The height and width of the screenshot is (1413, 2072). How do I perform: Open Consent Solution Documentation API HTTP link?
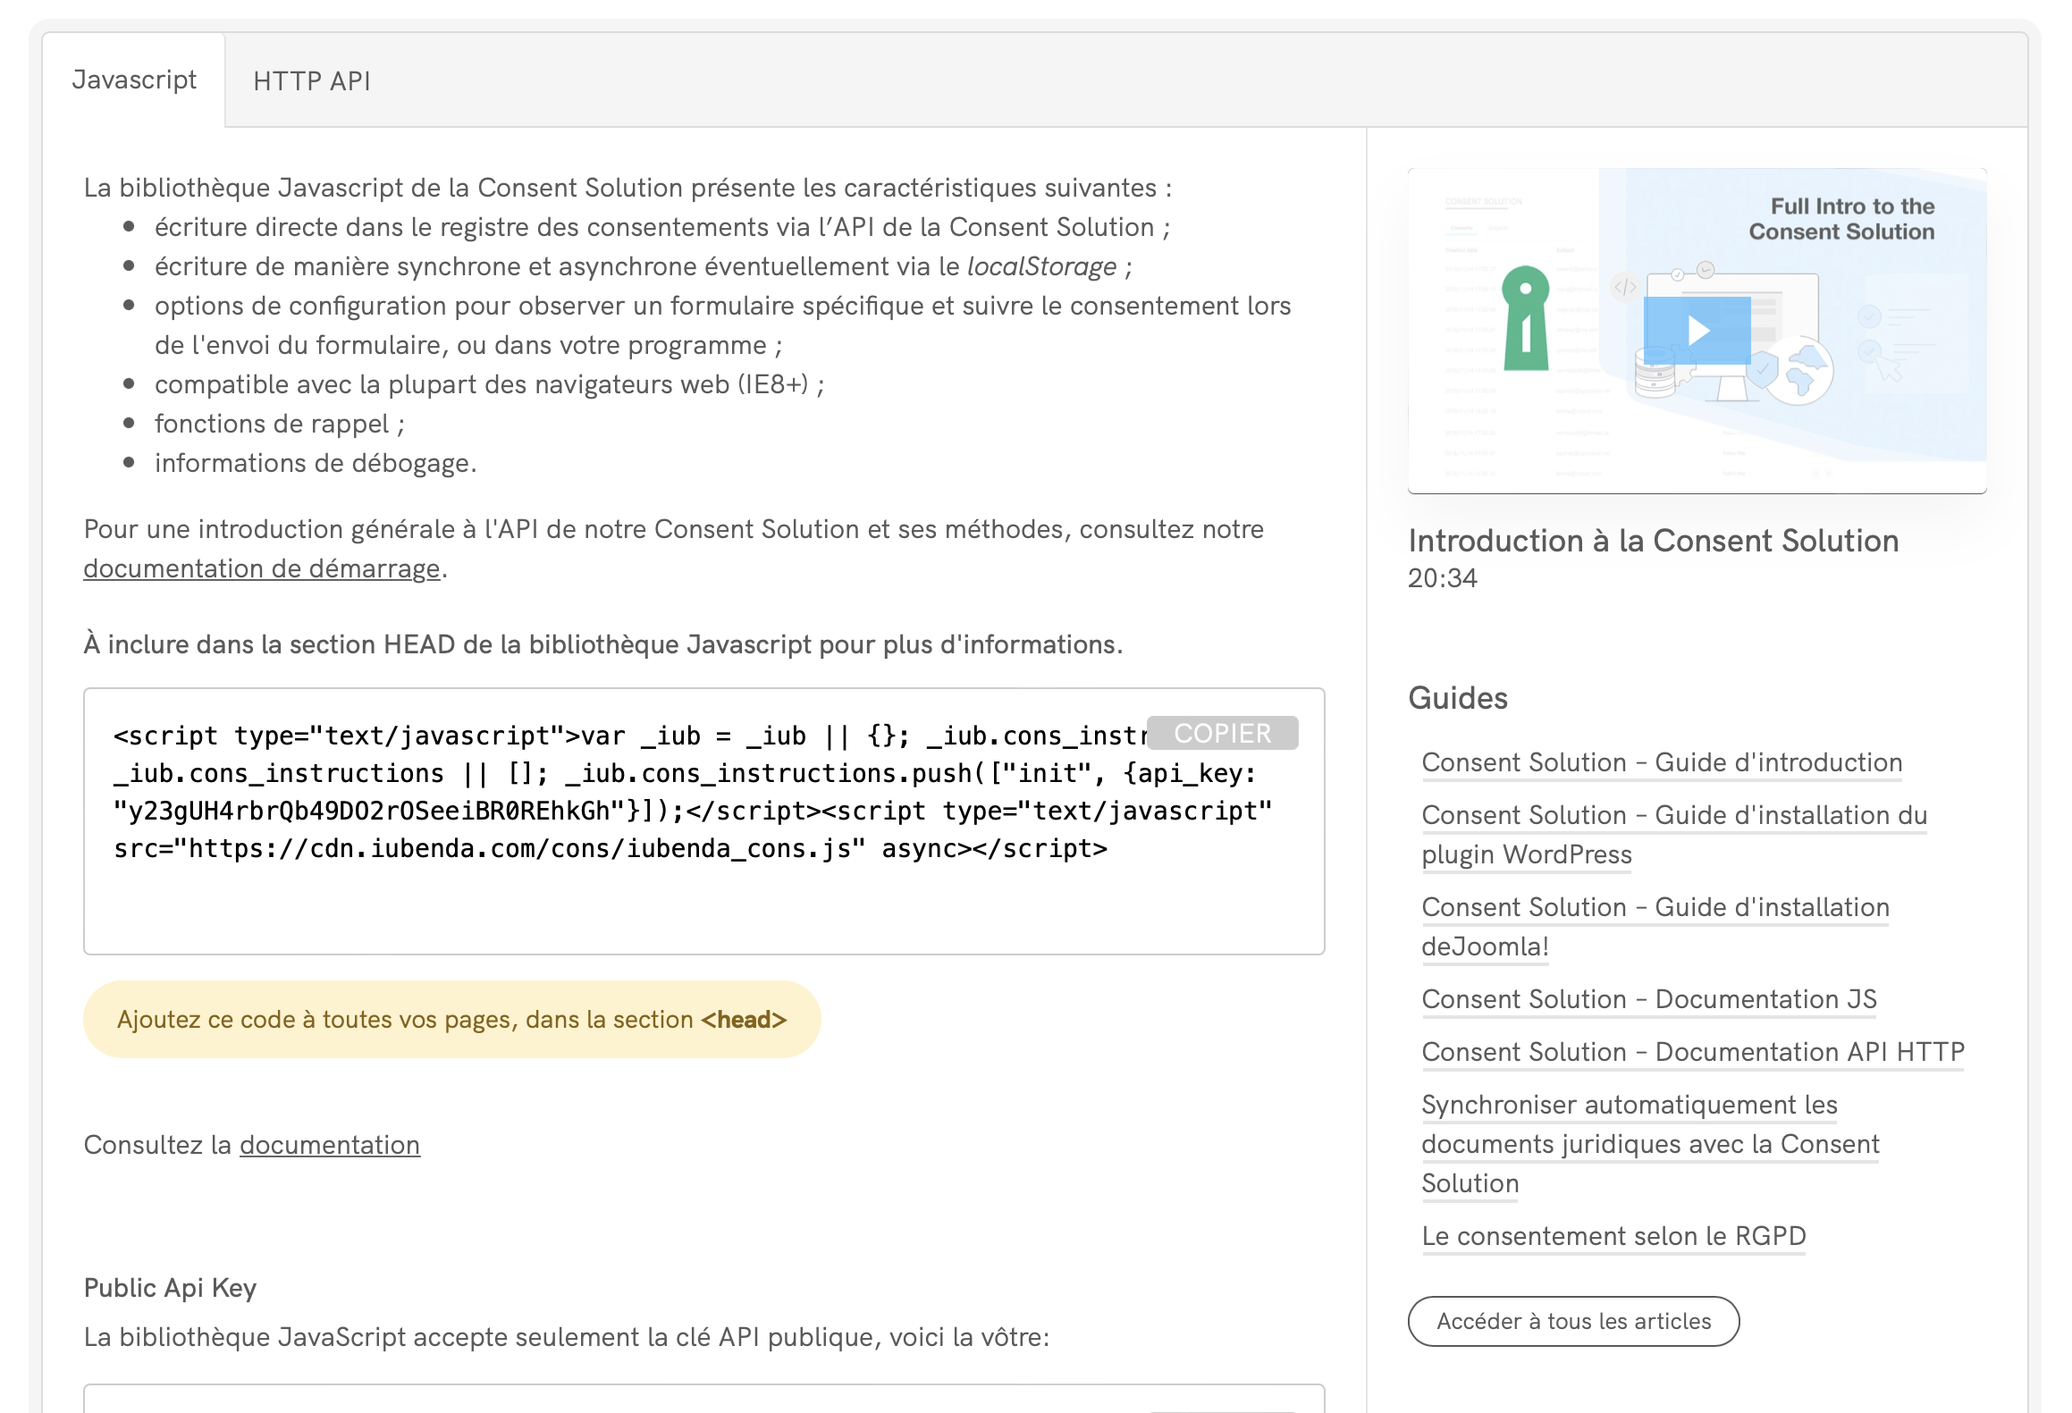click(1692, 1052)
